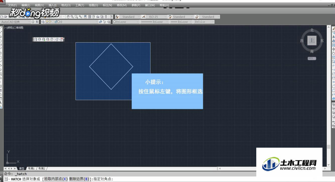Switch to the 模型 tab
This screenshot has width=335, height=182.
pyautogui.click(x=22, y=168)
